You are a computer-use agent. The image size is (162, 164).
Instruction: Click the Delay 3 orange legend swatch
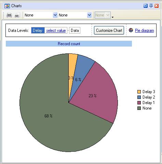pyautogui.click(x=139, y=92)
